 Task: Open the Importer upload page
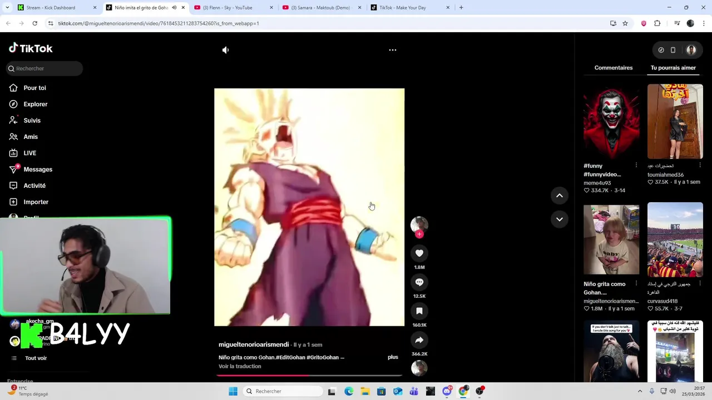tap(36, 202)
